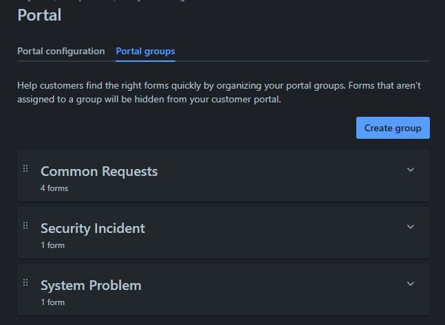Screen dimensions: 445x325
Task: Grab the Common Requests drag handle
Action: tap(25, 169)
